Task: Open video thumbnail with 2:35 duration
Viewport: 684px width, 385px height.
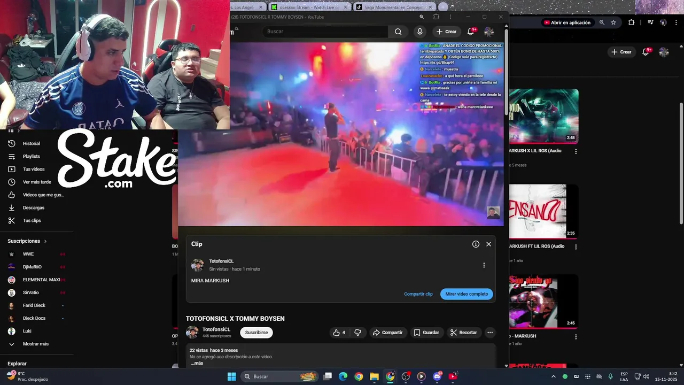Action: pyautogui.click(x=543, y=211)
